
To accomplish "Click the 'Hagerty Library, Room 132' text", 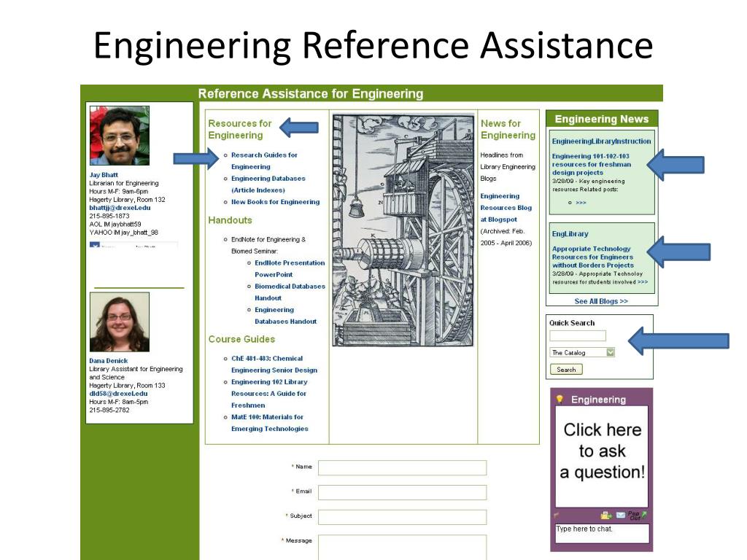I will click(127, 200).
